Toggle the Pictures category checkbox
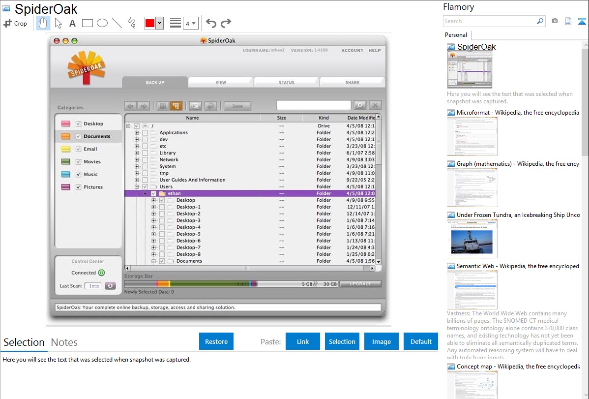 79,187
